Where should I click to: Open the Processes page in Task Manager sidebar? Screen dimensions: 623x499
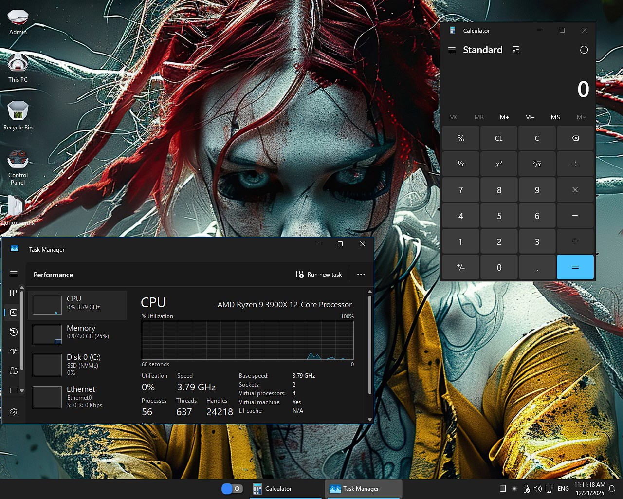click(x=14, y=293)
